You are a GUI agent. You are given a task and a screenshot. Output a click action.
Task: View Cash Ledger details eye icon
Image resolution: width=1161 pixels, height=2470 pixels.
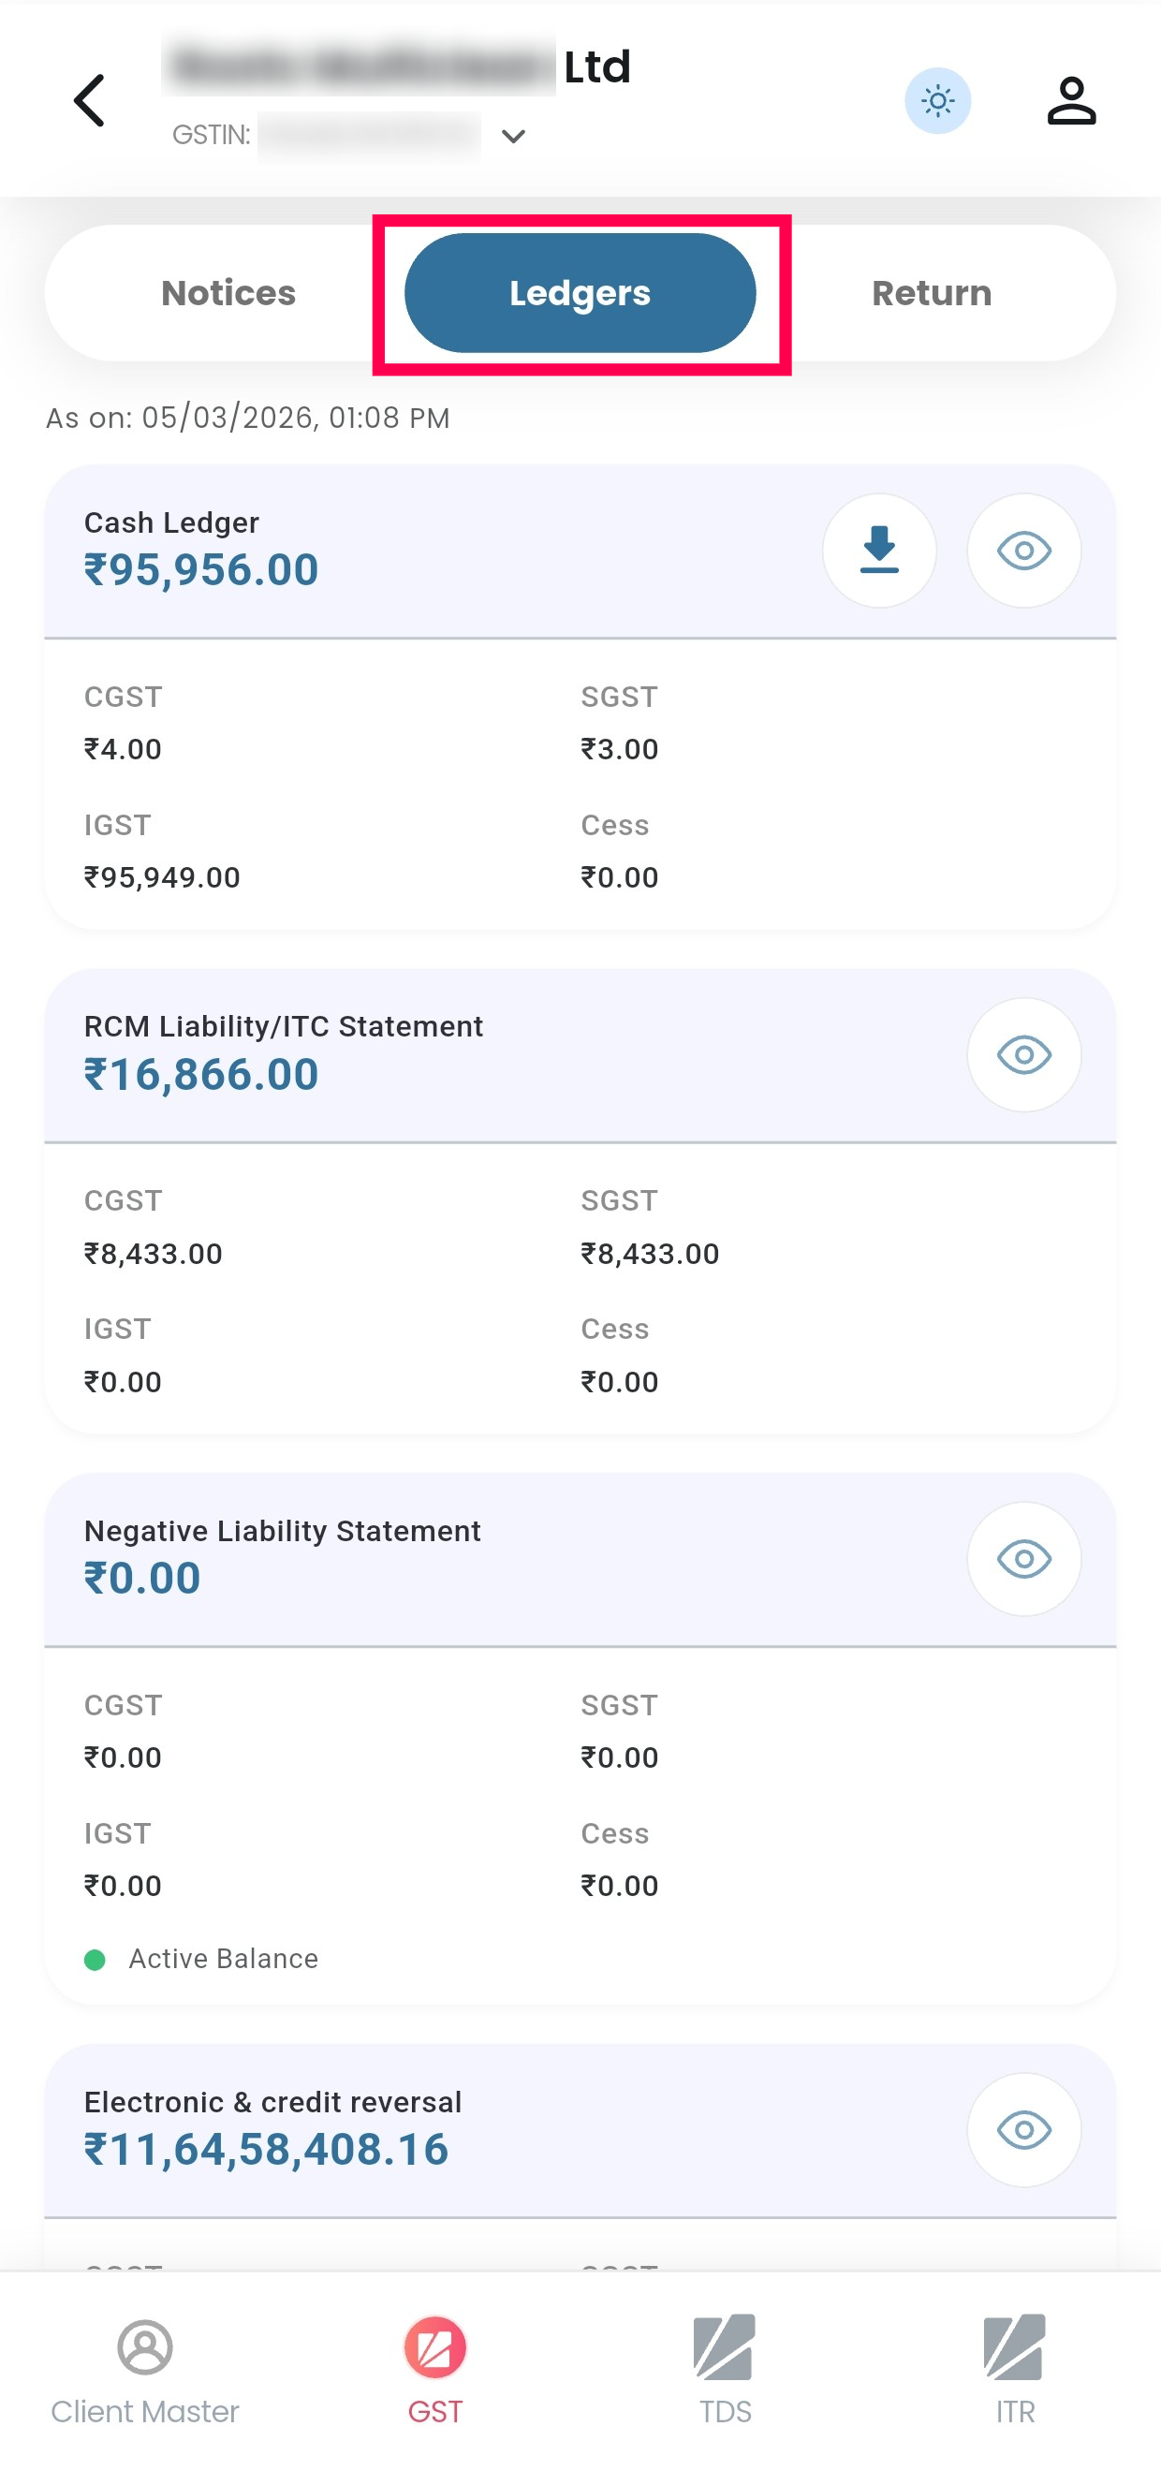coord(1023,551)
